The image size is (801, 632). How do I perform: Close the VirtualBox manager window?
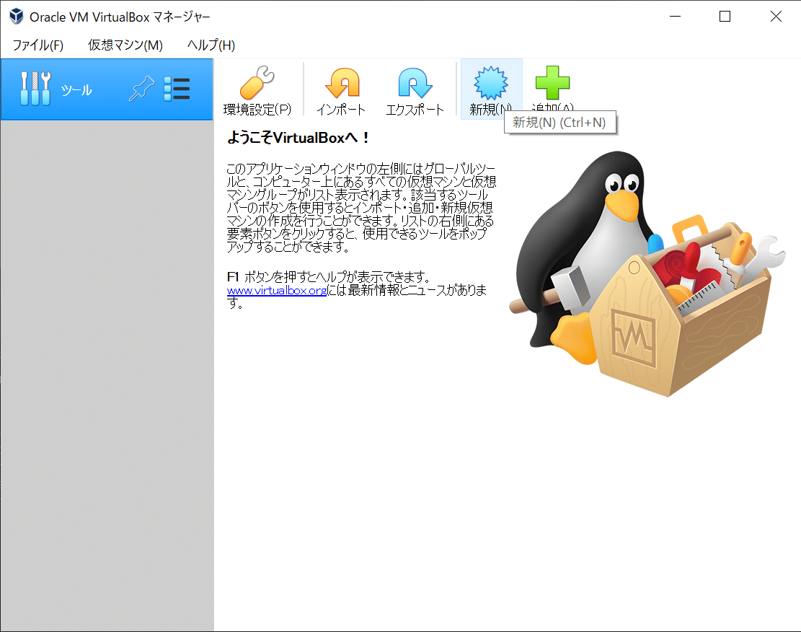coord(776,17)
